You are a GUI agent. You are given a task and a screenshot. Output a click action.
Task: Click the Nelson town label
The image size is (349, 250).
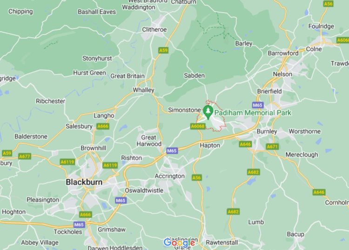point(282,74)
